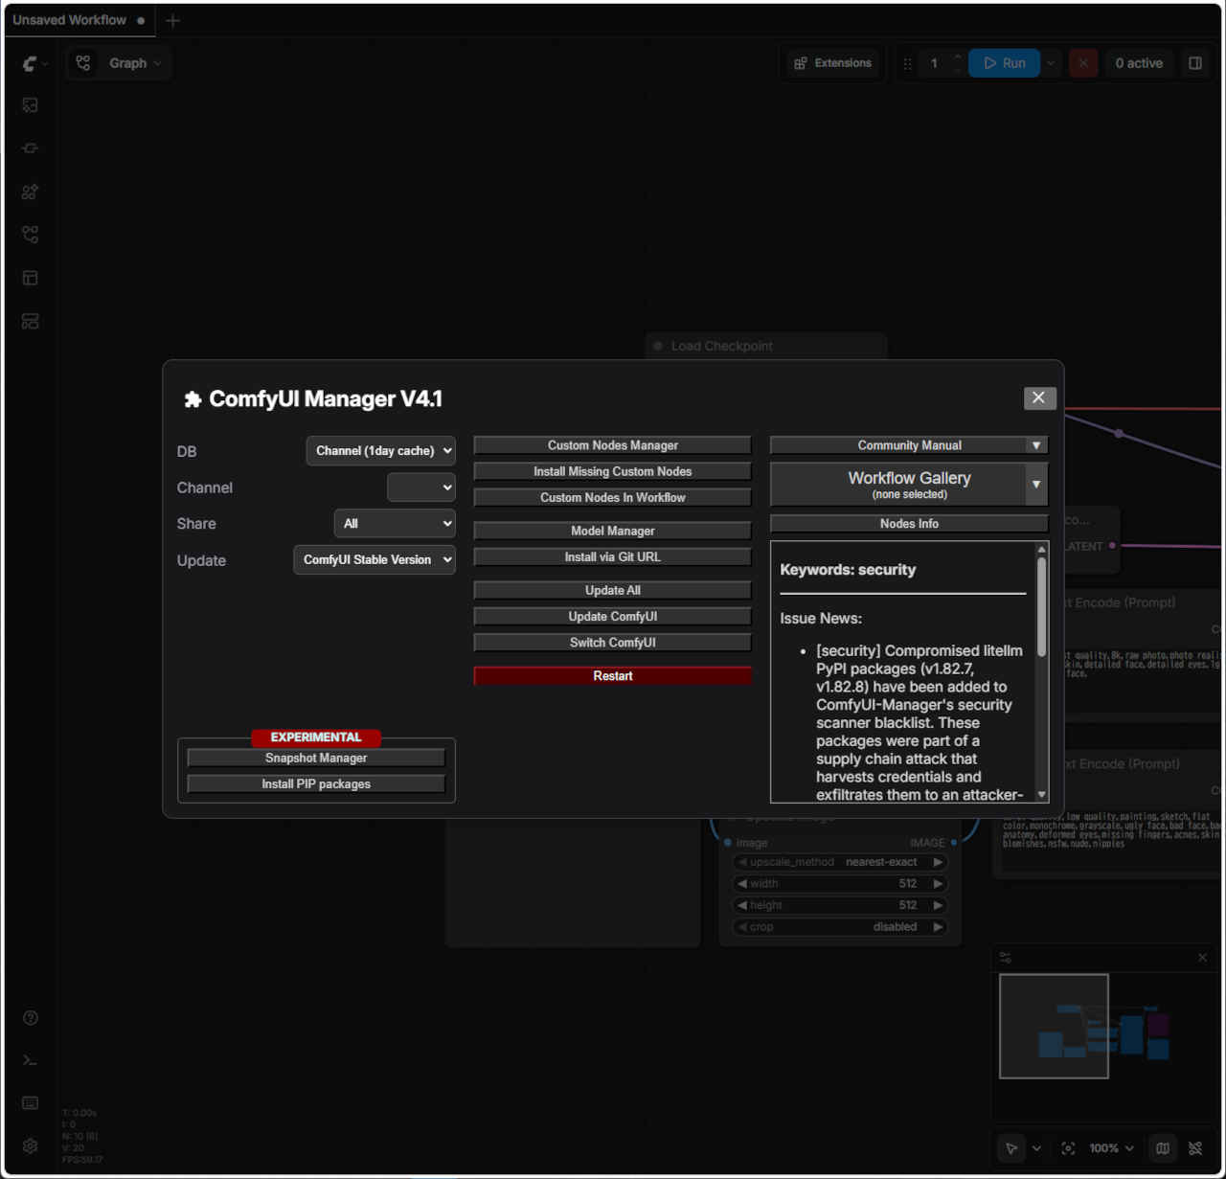This screenshot has width=1226, height=1179.
Task: Click the blue Run button
Action: coord(1005,63)
